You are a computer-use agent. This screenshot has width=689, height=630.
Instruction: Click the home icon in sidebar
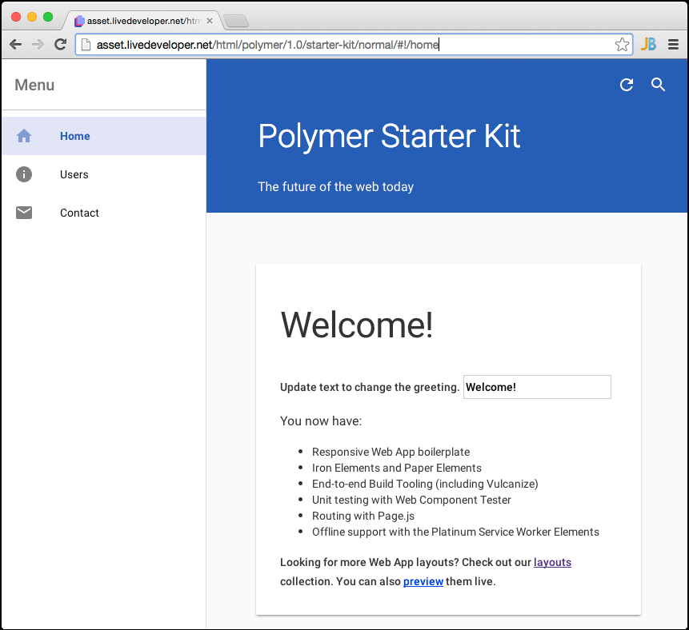click(x=24, y=136)
